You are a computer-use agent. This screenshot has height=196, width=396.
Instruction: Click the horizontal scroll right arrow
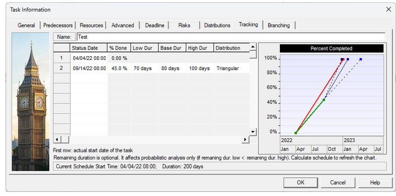[246, 139]
